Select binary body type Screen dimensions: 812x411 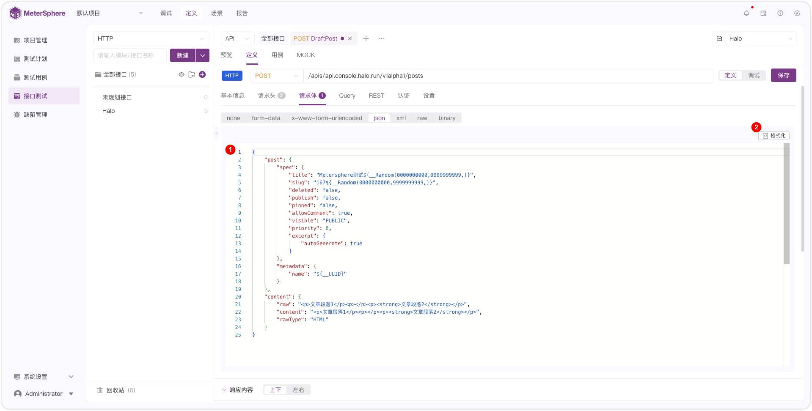pyautogui.click(x=447, y=118)
